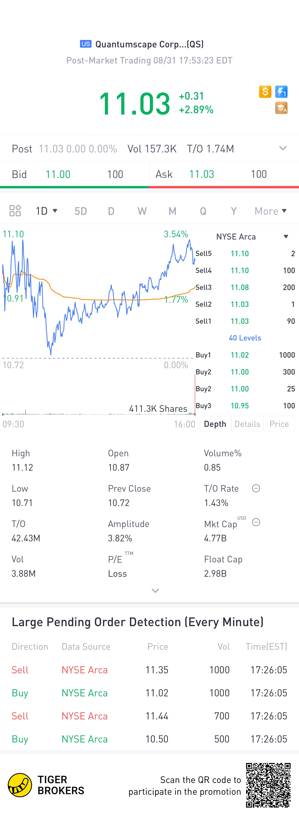Viewport: 299px width, 816px height.
Task: Tap the Mkt Cap 4.77B value
Action: (215, 538)
